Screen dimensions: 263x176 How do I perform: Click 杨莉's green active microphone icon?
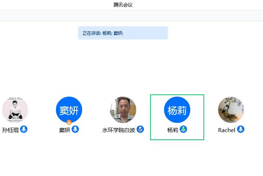(x=183, y=129)
